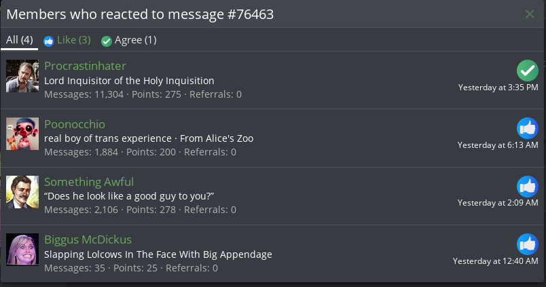Viewport: 546px width, 287px height.
Task: Open Procrastinhater's avatar thumbnail
Action: (22, 76)
